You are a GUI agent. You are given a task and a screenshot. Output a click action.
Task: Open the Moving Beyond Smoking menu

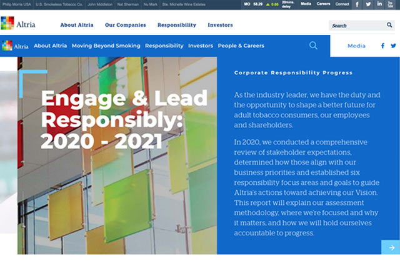106,46
